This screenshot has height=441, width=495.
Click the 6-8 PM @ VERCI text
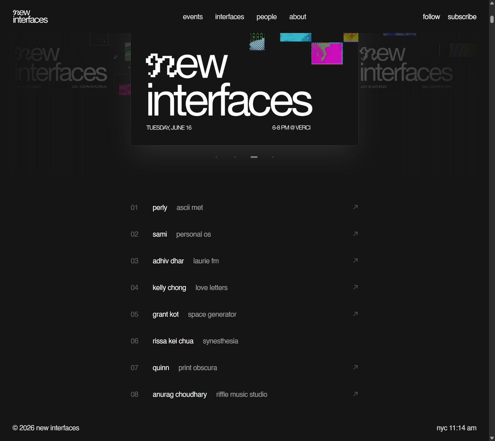(x=291, y=128)
